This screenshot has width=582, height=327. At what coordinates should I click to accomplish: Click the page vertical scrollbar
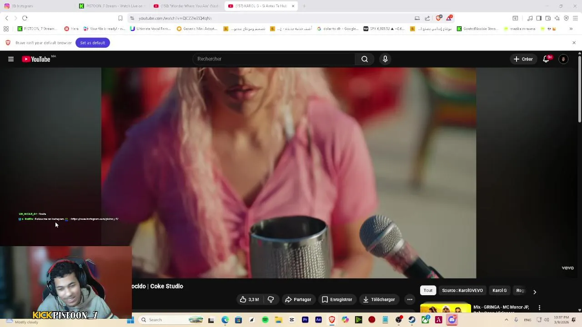579,89
